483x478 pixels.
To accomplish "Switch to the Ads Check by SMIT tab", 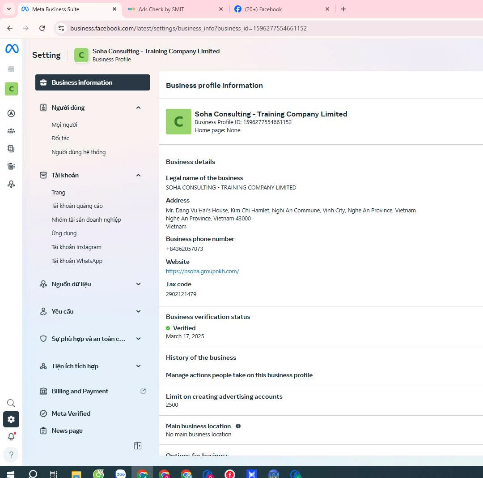I will pyautogui.click(x=172, y=9).
